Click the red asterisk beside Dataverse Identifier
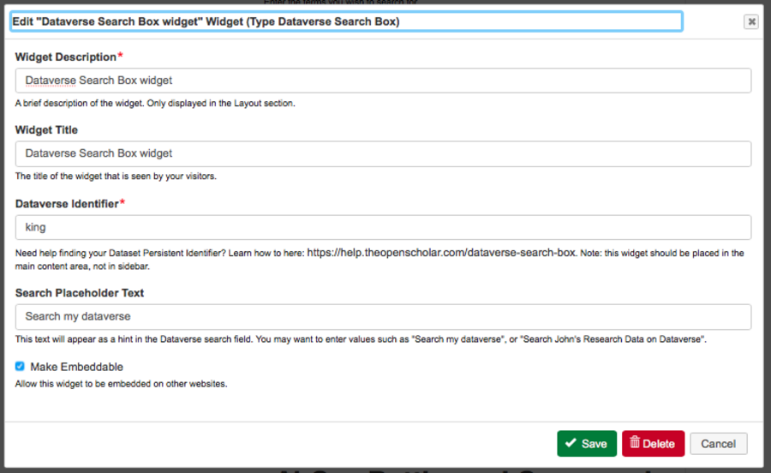Viewport: 771px width, 473px height. (x=123, y=202)
